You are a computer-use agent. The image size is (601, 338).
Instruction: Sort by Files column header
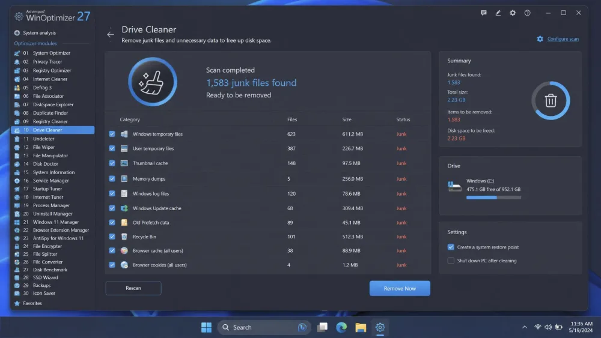coord(292,119)
